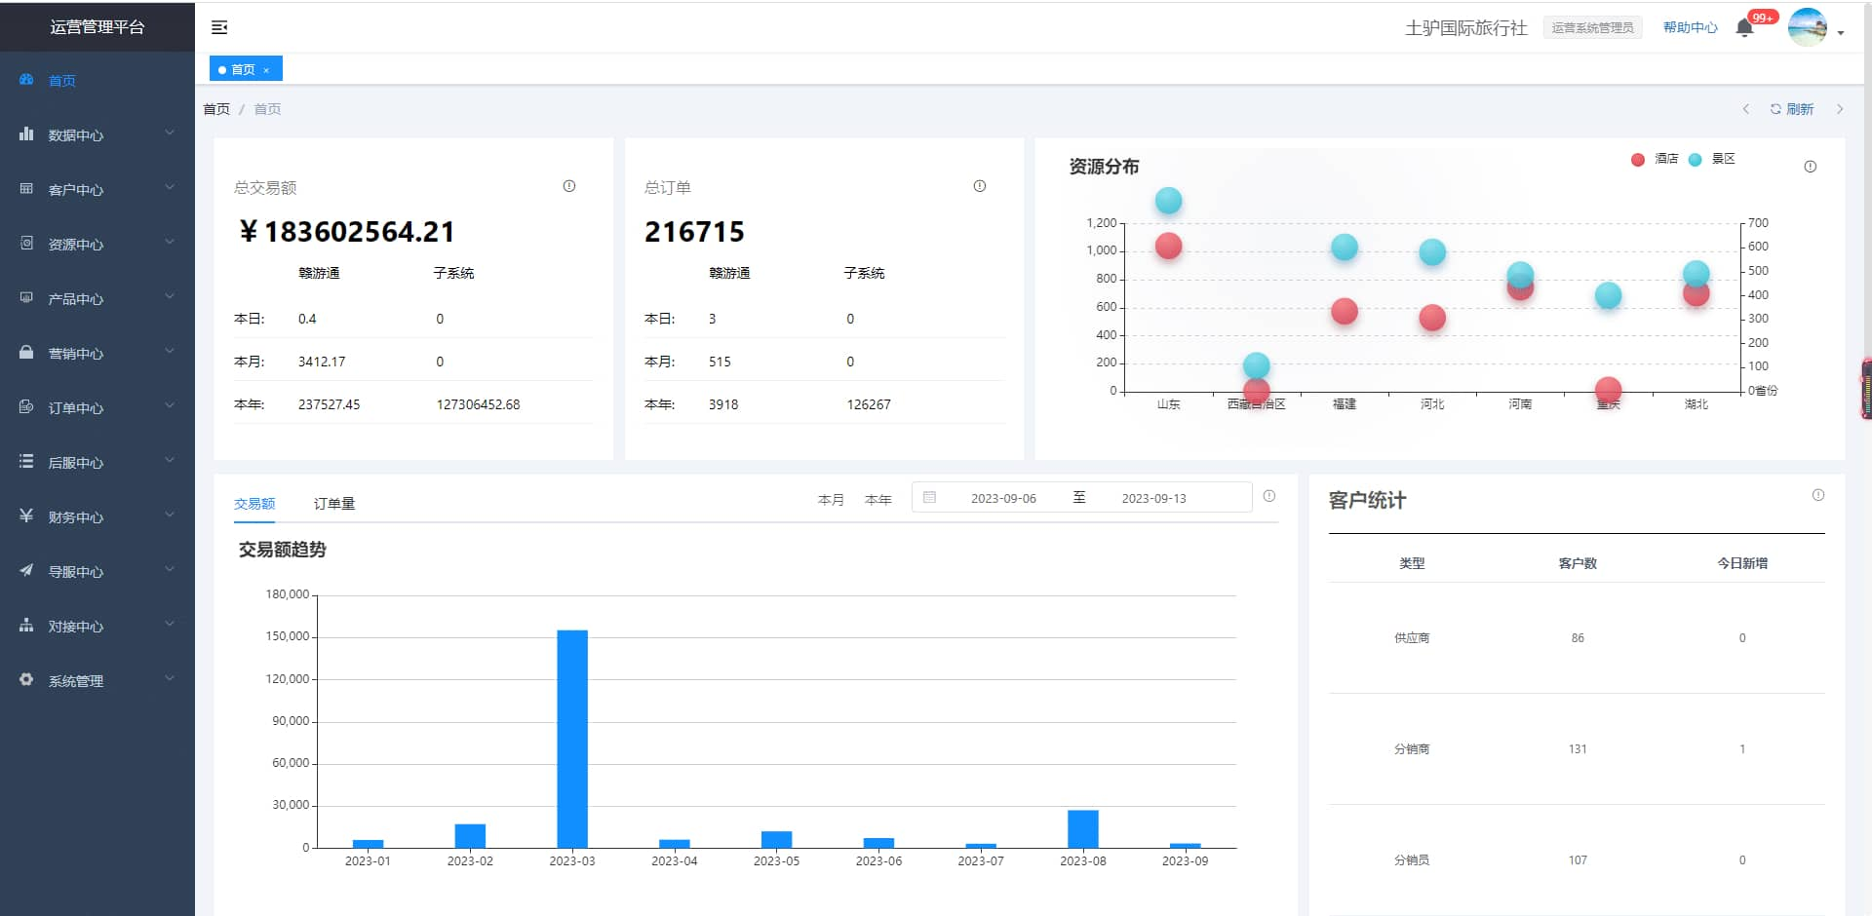Viewport: 1872px width, 916px height.
Task: Select the blue 首页 page tab
Action: click(246, 69)
